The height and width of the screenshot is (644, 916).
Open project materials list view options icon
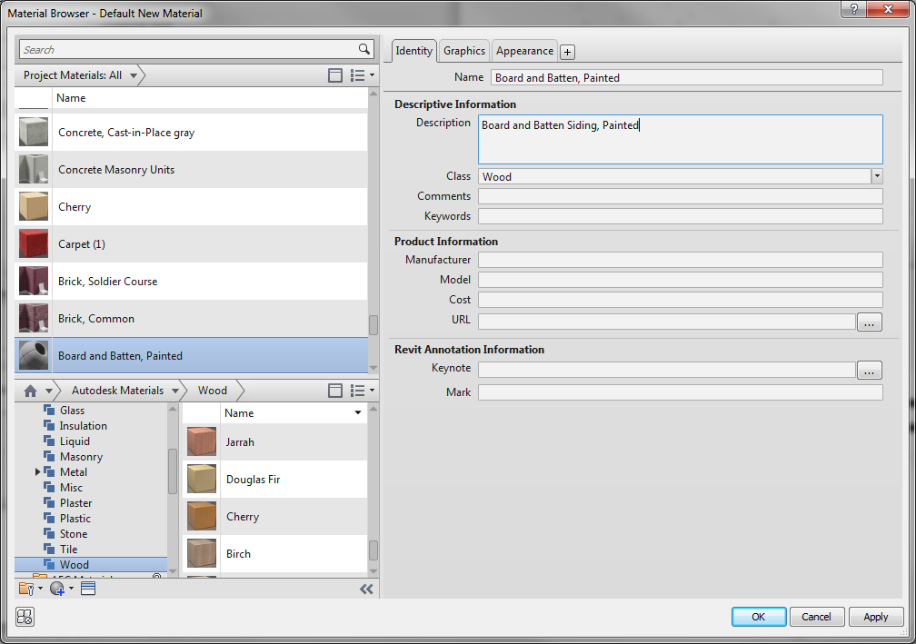point(363,75)
